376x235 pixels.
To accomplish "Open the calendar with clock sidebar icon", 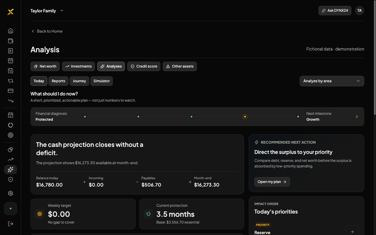I will pyautogui.click(x=11, y=71).
